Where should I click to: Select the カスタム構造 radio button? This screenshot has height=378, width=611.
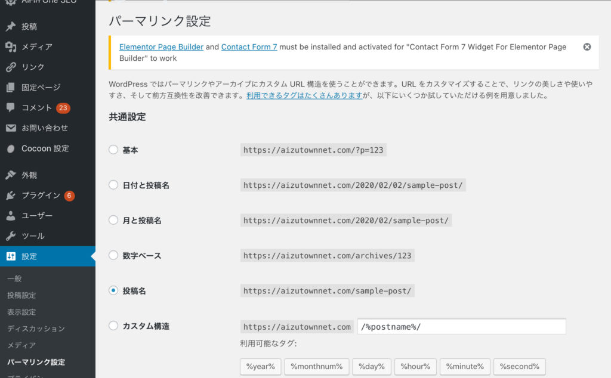(113, 326)
